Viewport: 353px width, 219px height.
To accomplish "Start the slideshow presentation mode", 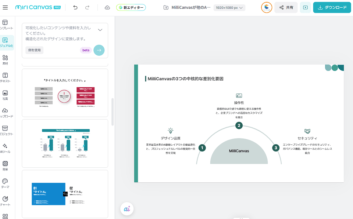I will [x=306, y=7].
